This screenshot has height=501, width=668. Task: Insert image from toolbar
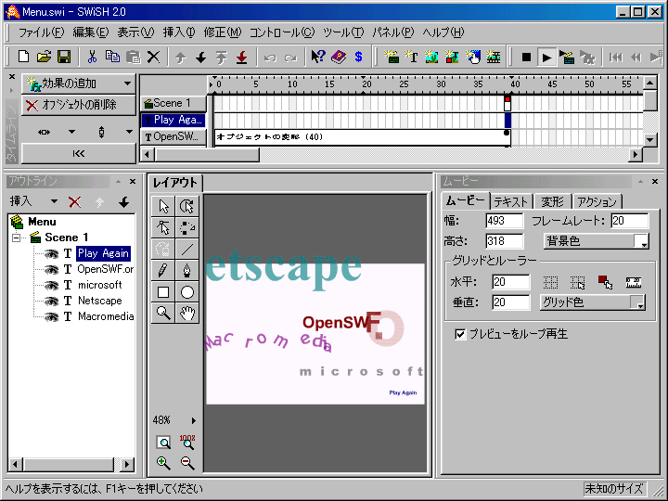tap(431, 57)
